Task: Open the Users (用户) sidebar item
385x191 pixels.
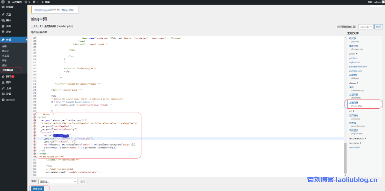Action: (8, 82)
